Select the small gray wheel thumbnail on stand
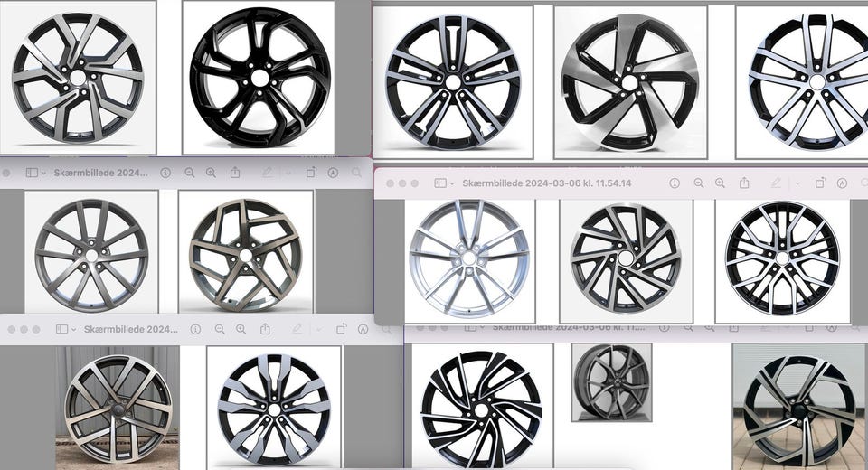This screenshot has width=868, height=470. coord(612,382)
